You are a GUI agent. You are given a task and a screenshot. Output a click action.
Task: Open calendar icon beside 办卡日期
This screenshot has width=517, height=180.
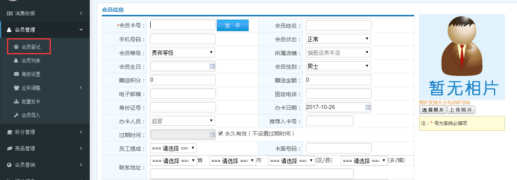coord(368,107)
